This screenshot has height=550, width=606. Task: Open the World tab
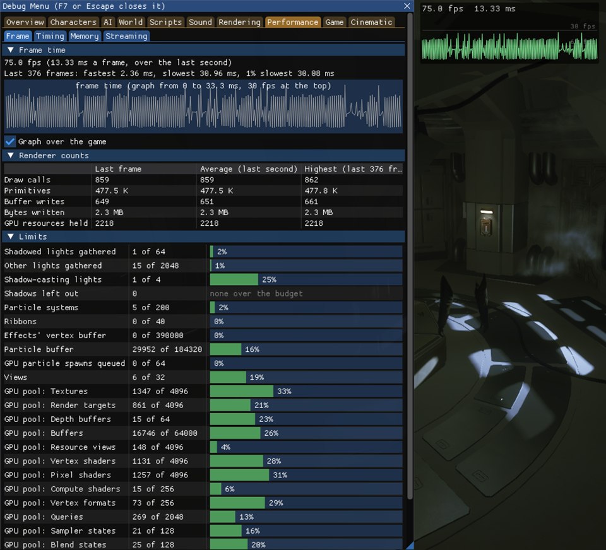coord(131,22)
